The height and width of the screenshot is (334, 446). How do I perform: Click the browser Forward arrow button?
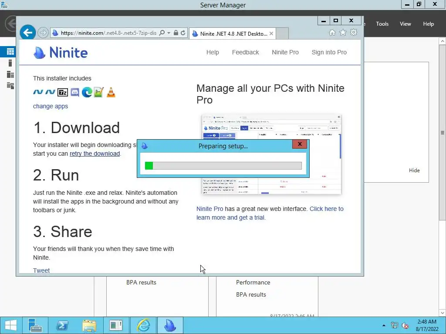coord(43,33)
